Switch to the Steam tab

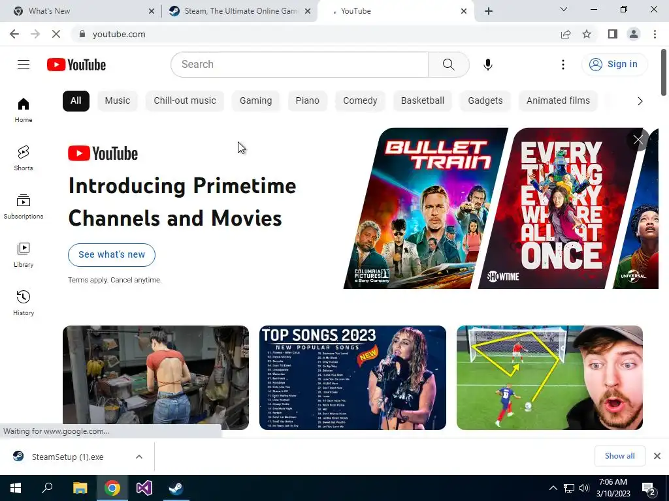pos(239,11)
